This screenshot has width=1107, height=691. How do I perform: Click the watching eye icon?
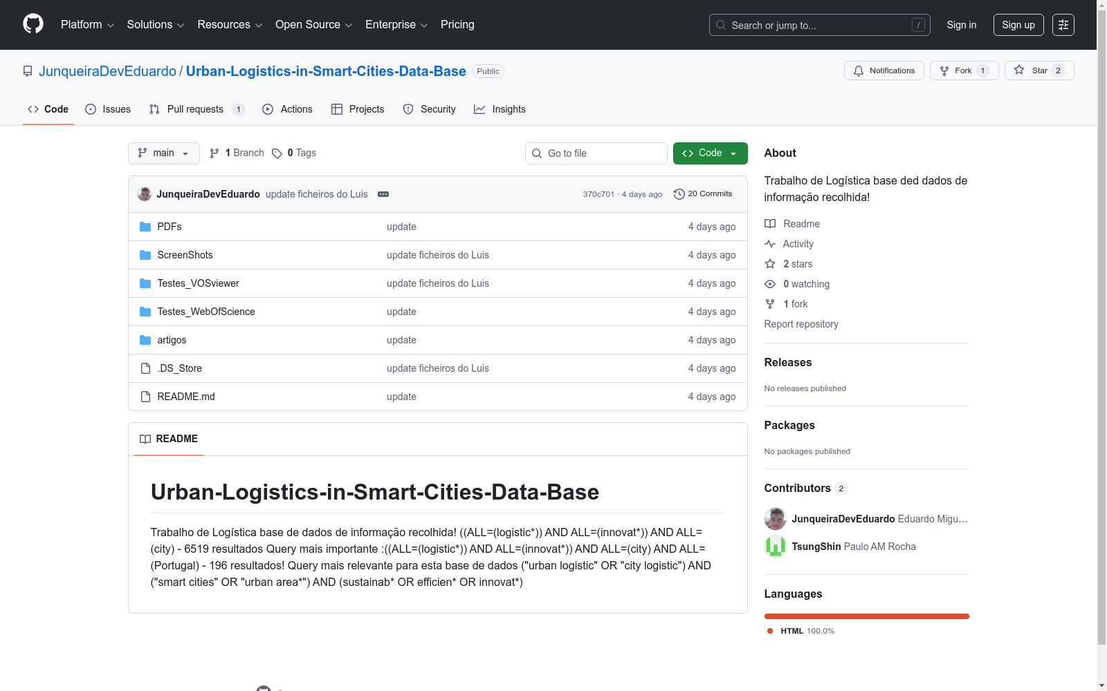point(770,284)
